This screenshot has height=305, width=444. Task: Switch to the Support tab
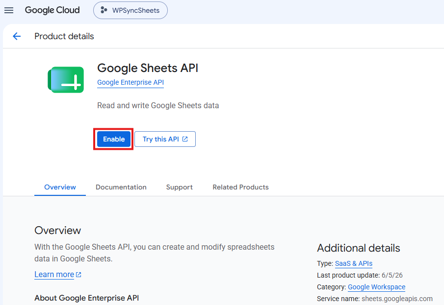pyautogui.click(x=179, y=187)
